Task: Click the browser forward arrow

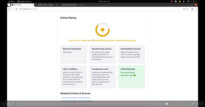Action: pyautogui.click(x=13, y=9)
